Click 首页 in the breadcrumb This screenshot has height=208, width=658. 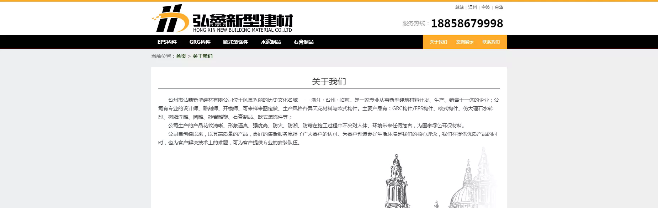181,56
